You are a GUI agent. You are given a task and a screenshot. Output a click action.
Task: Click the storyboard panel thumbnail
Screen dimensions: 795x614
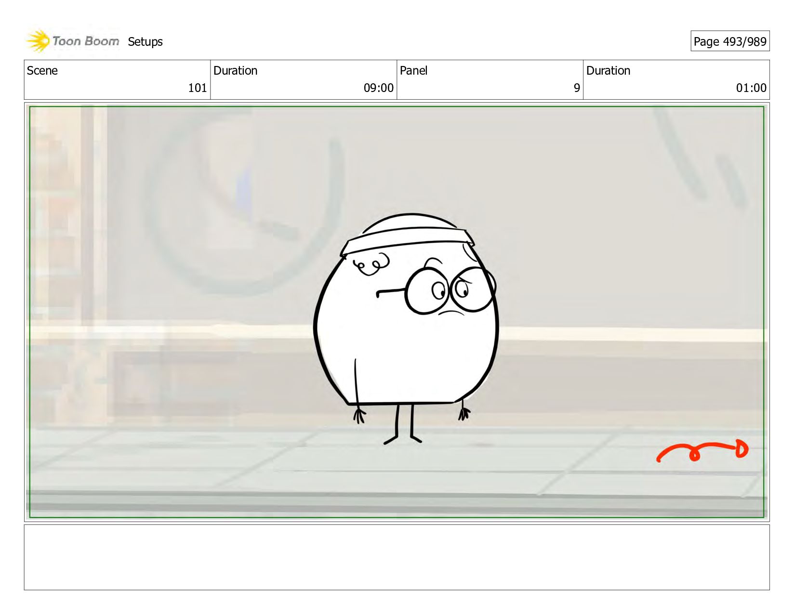click(x=397, y=312)
